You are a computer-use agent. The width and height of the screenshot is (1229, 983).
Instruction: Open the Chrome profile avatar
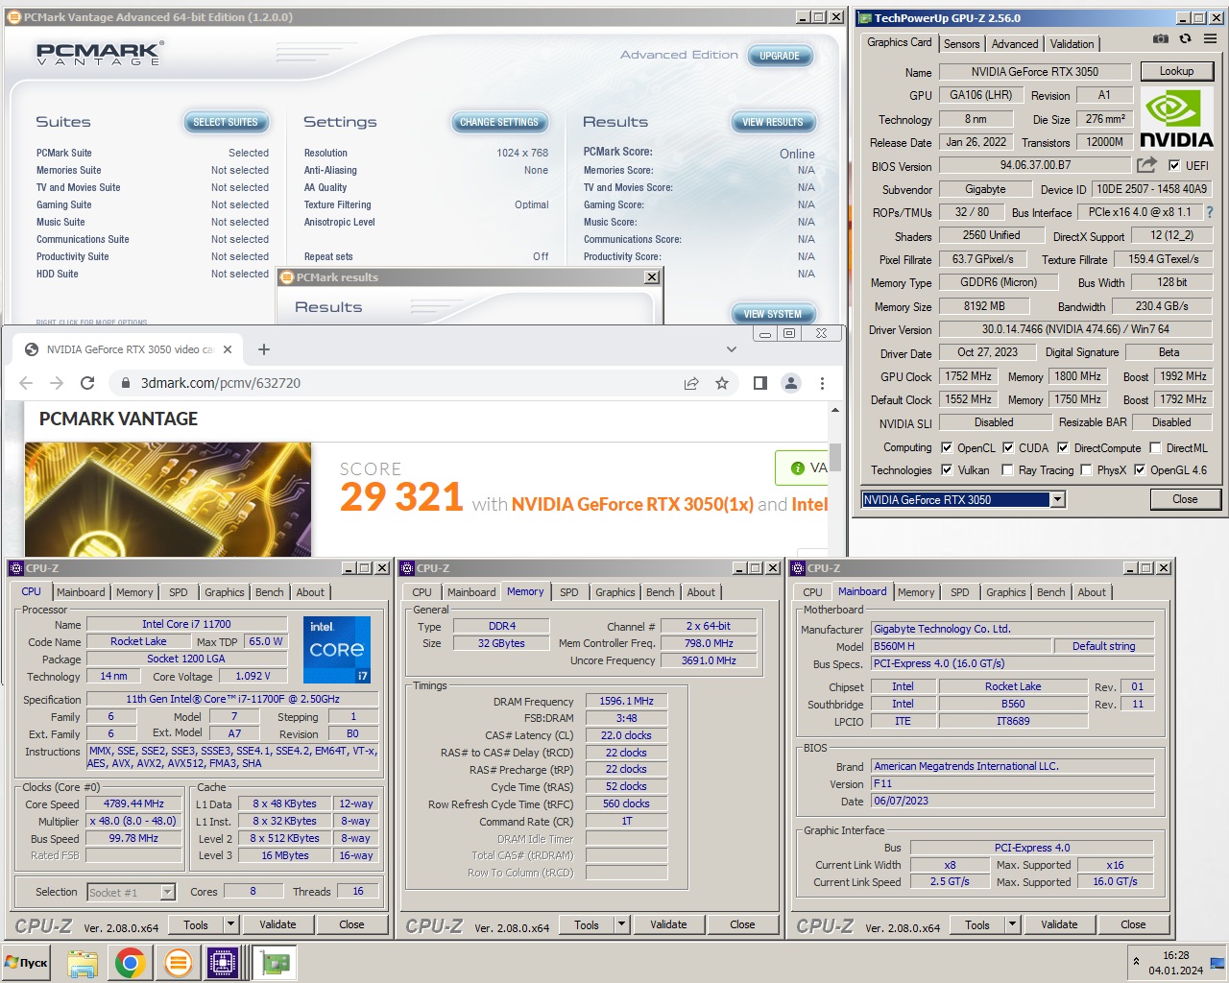pyautogui.click(x=791, y=383)
